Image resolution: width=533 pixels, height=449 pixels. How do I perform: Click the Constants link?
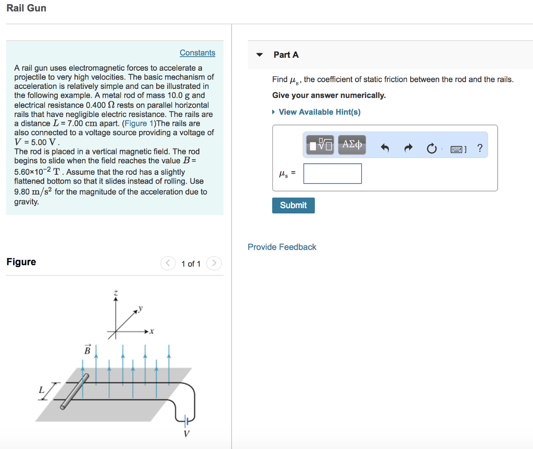click(x=197, y=53)
